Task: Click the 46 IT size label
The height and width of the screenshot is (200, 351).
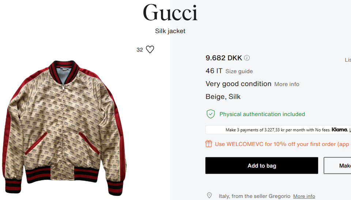Action: 214,71
